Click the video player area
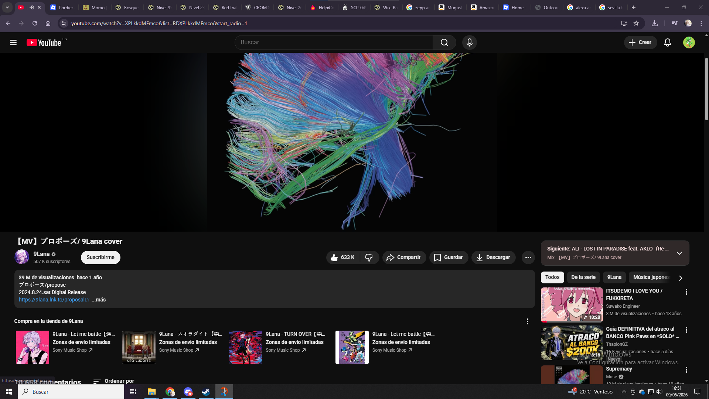The width and height of the screenshot is (709, 399). click(352, 142)
